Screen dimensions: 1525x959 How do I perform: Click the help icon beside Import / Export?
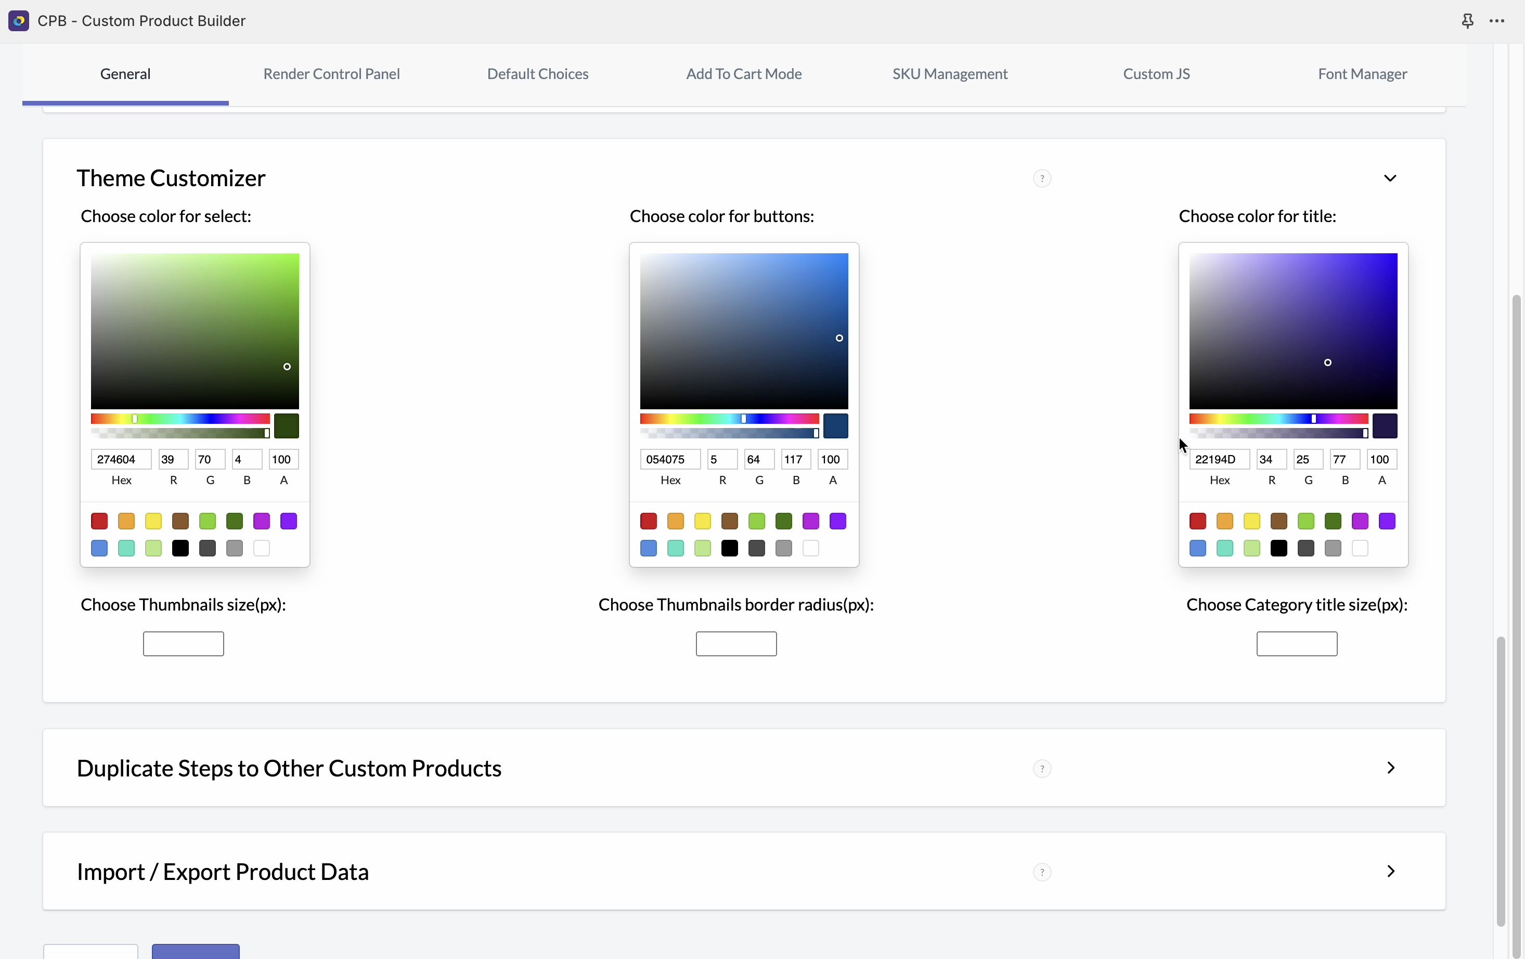coord(1042,872)
